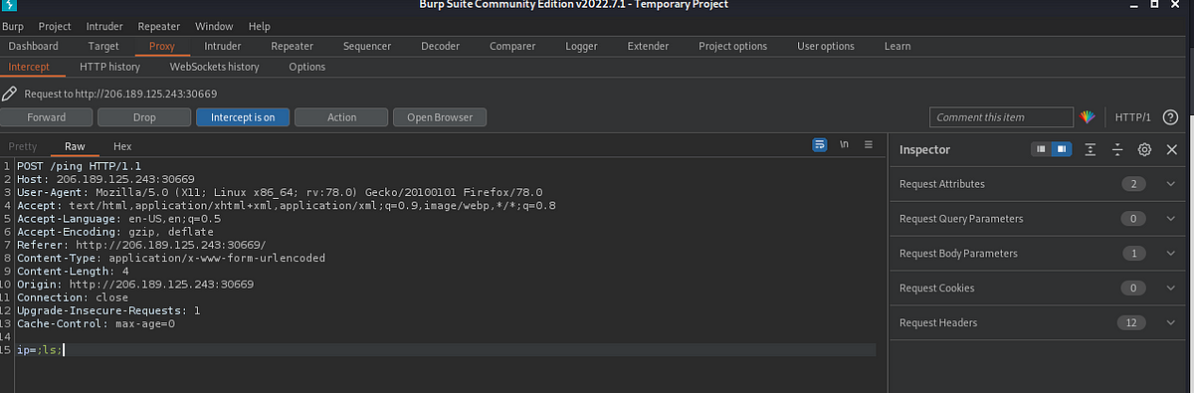Viewport: 1194px width, 393px height.
Task: Click the Drop button
Action: [x=144, y=117]
